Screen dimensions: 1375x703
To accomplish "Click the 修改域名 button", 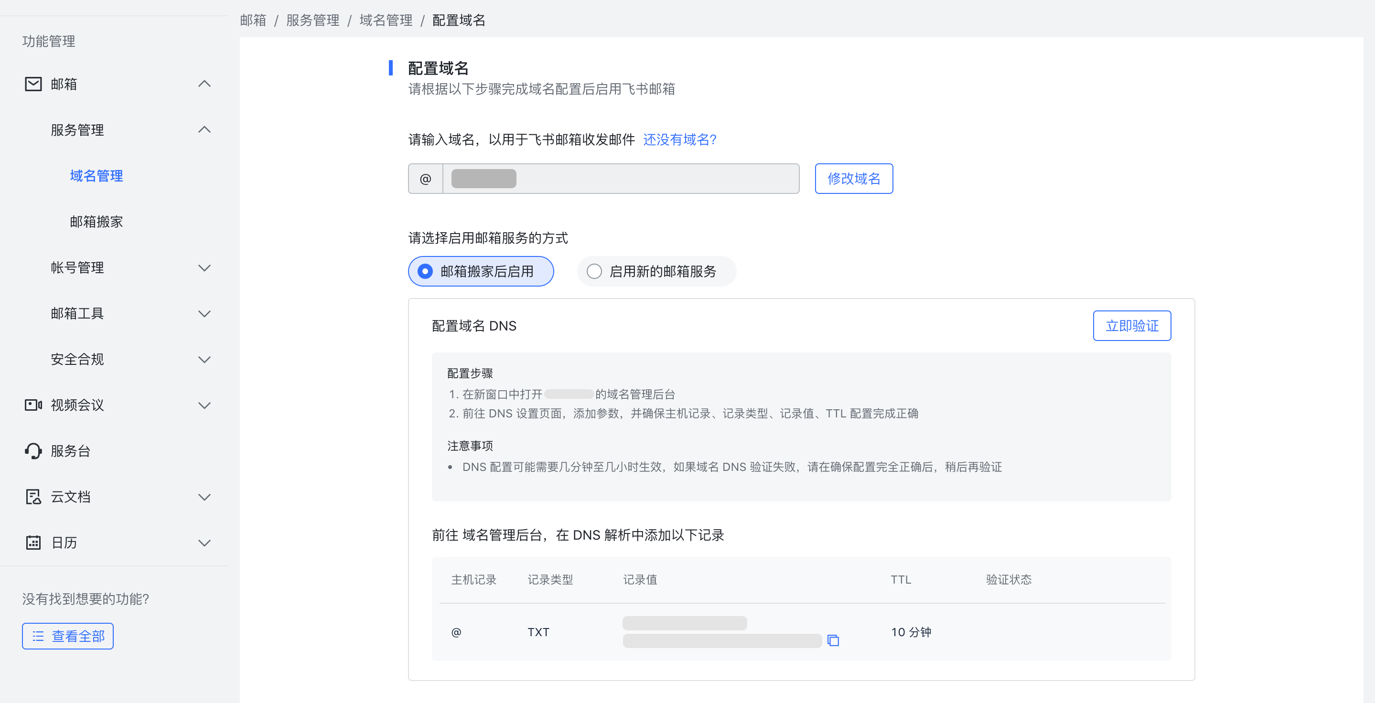I will pyautogui.click(x=853, y=178).
